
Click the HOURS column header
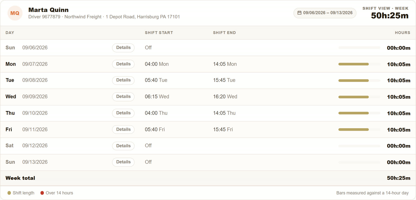(x=402, y=33)
